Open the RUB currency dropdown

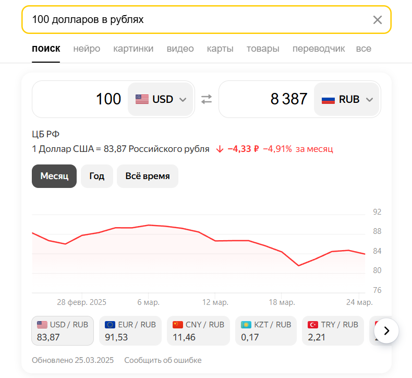(347, 99)
